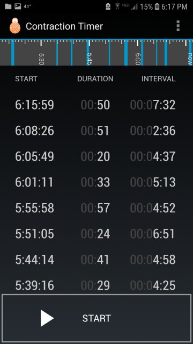Tap the battery icon in status bar
Image resolution: width=193 pixels, height=344 pixels.
[157, 7]
